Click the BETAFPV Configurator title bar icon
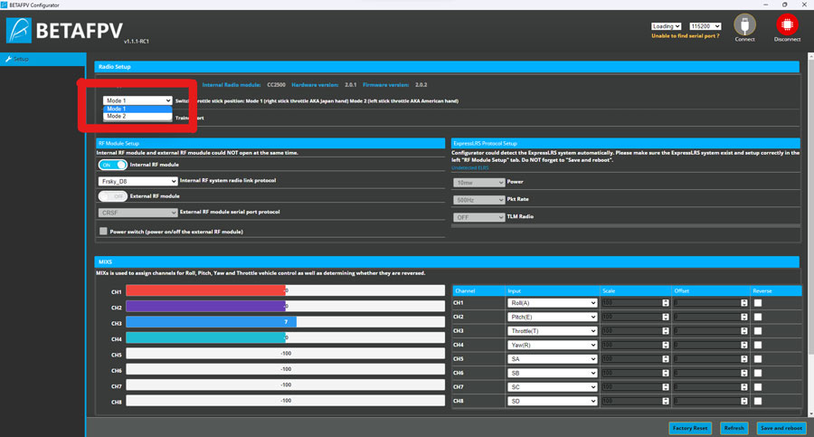 coord(4,5)
